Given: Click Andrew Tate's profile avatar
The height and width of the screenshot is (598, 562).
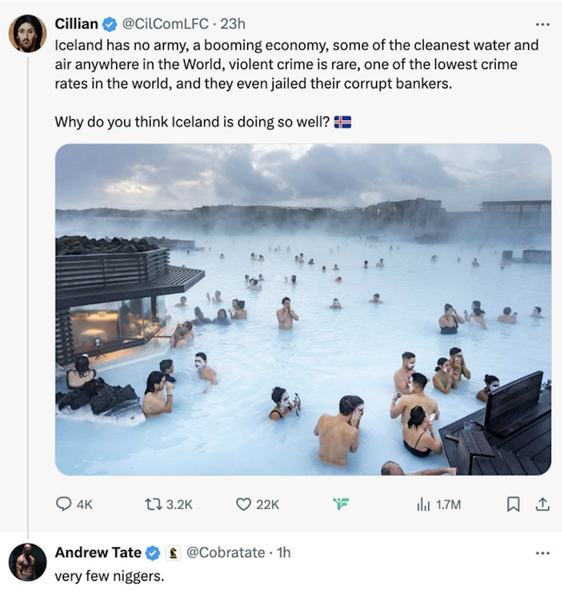Looking at the screenshot, I should 28,562.
